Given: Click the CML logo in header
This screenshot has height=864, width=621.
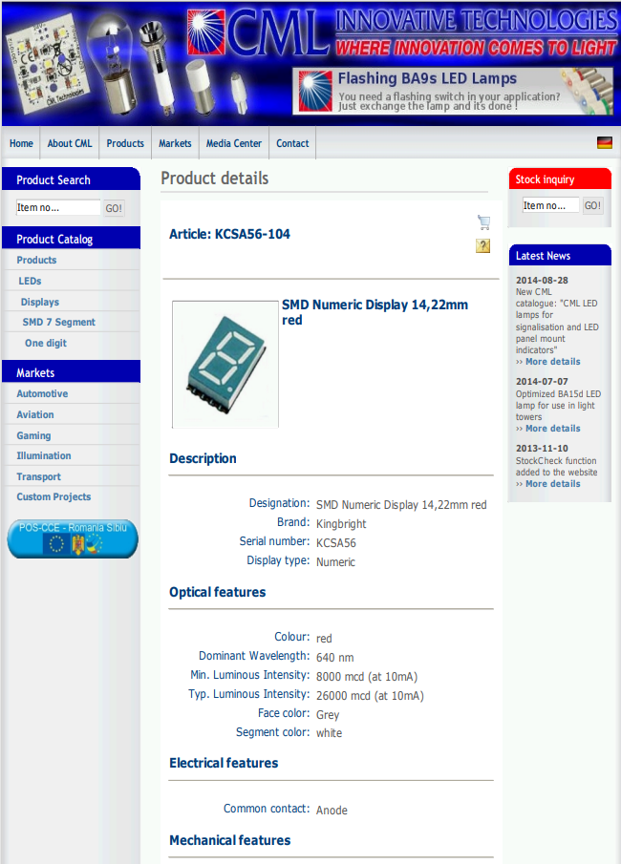Looking at the screenshot, I should (259, 32).
